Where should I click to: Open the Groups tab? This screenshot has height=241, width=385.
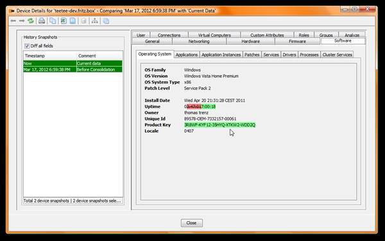pos(326,35)
